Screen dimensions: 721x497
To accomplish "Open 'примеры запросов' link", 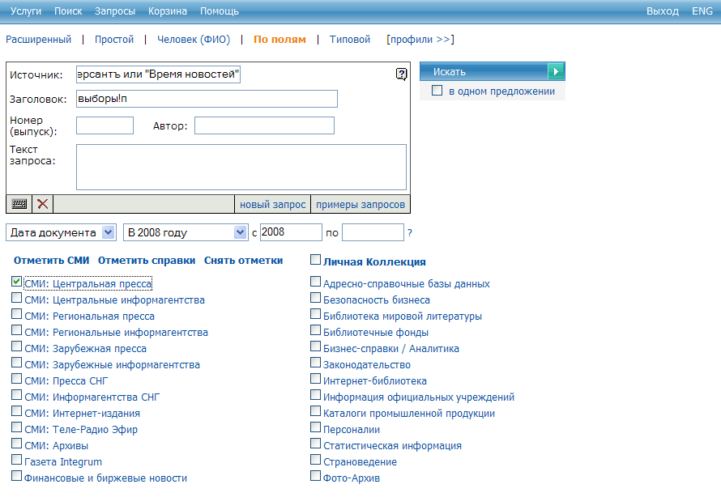I will click(360, 205).
